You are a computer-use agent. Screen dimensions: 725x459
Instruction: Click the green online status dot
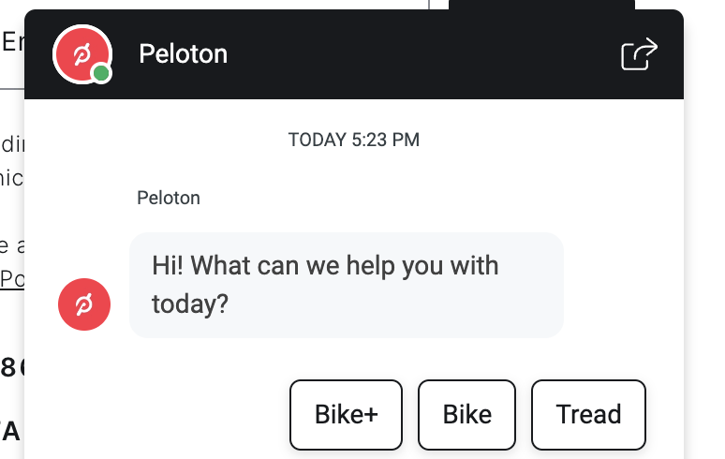point(101,73)
